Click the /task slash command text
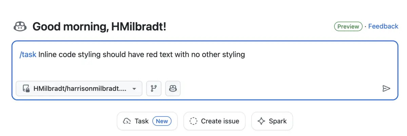Viewport: 407px width, 136px height. pyautogui.click(x=28, y=54)
